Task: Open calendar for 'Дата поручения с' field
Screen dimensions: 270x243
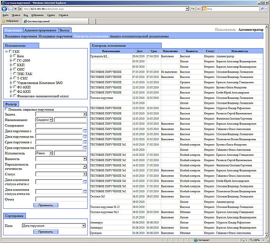Action: 85,131
